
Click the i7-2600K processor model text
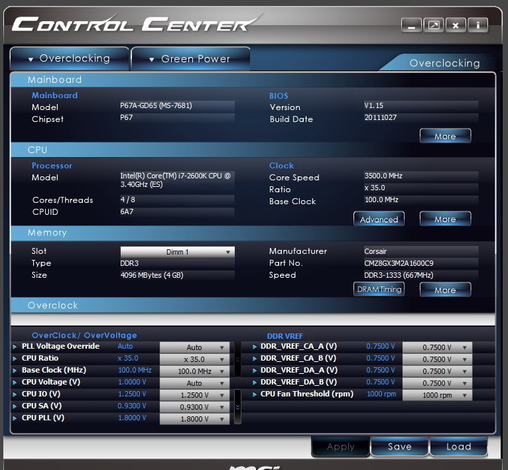175,180
